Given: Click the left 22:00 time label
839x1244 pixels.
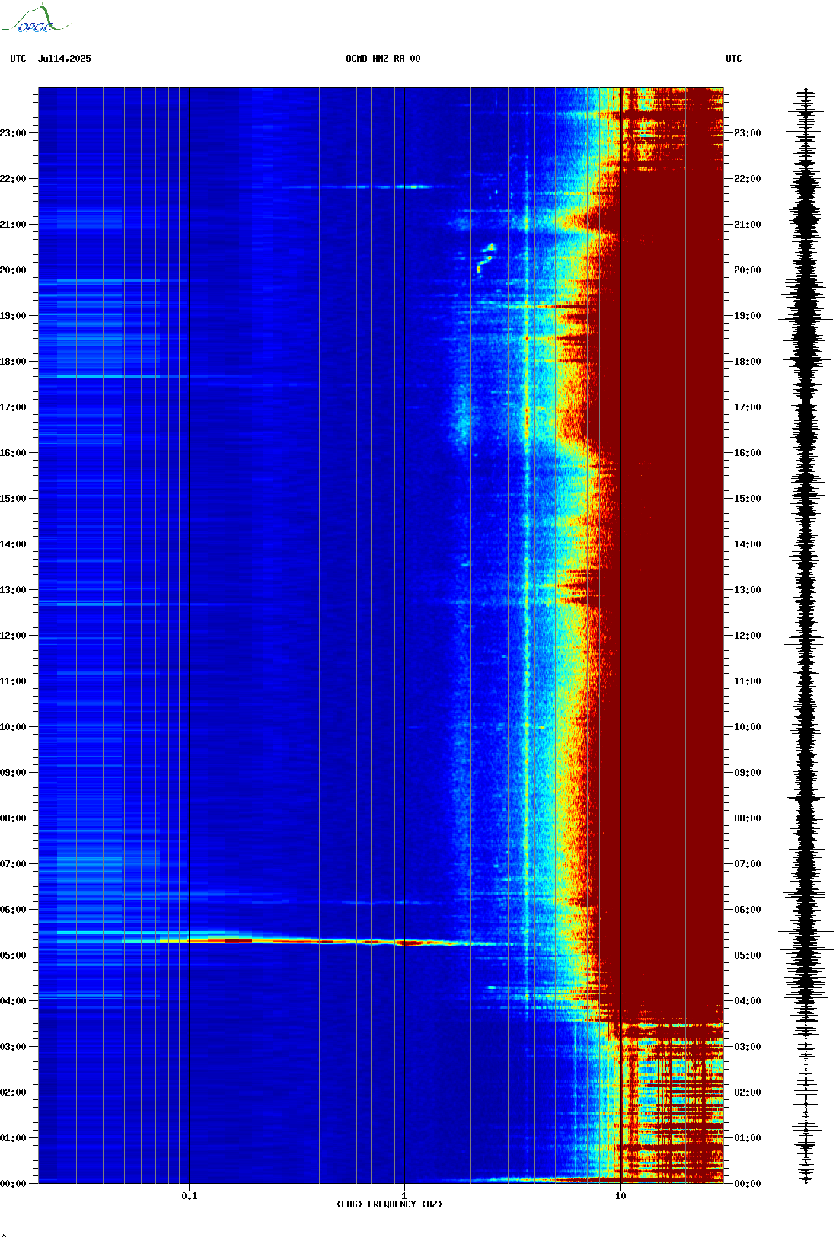Looking at the screenshot, I should 13,179.
